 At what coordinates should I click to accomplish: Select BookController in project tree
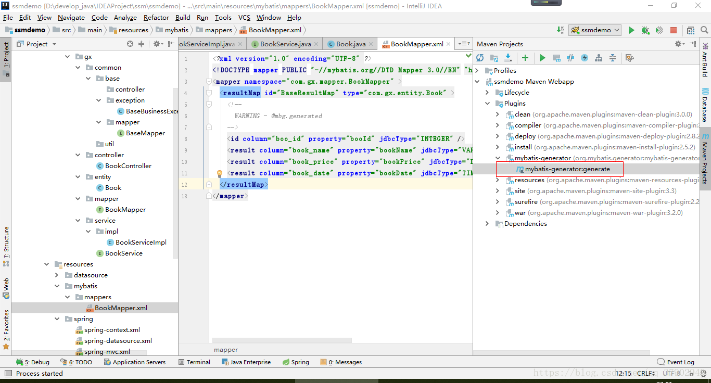128,166
